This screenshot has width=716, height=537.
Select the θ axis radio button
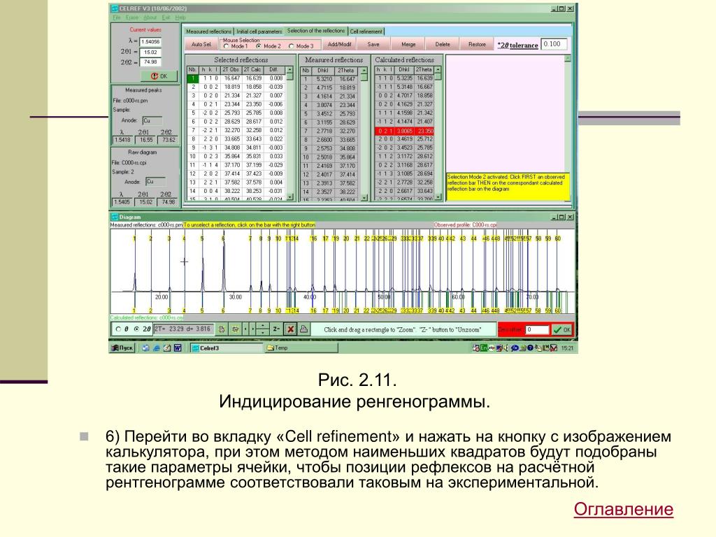tap(119, 329)
